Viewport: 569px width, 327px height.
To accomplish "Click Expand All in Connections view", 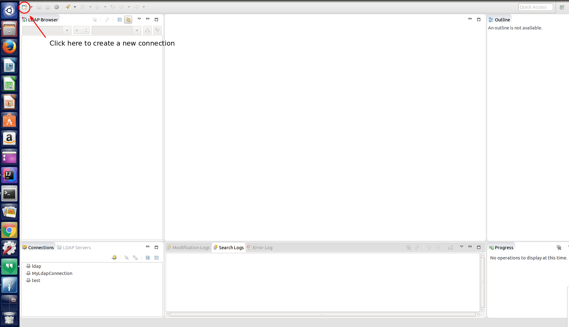I will click(x=148, y=258).
